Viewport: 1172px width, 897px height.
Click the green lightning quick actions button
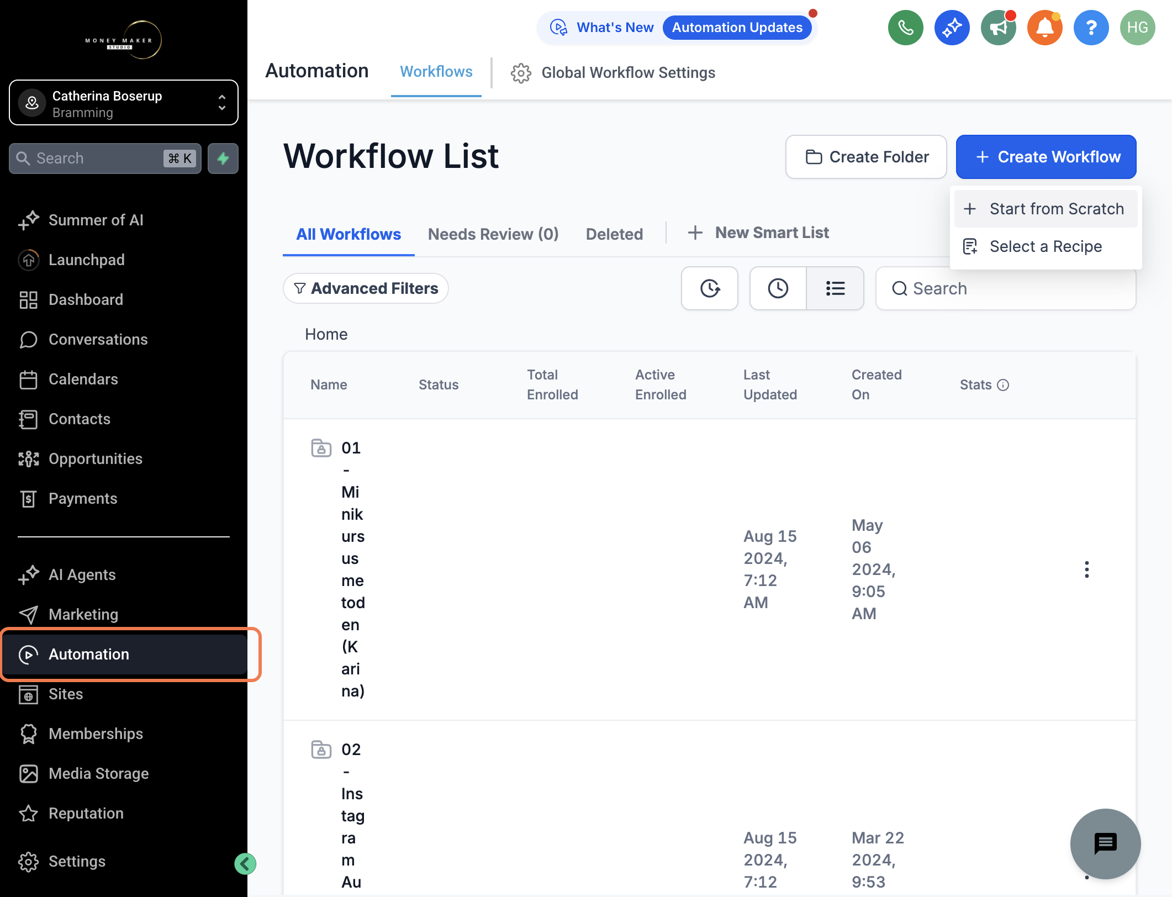click(x=223, y=159)
